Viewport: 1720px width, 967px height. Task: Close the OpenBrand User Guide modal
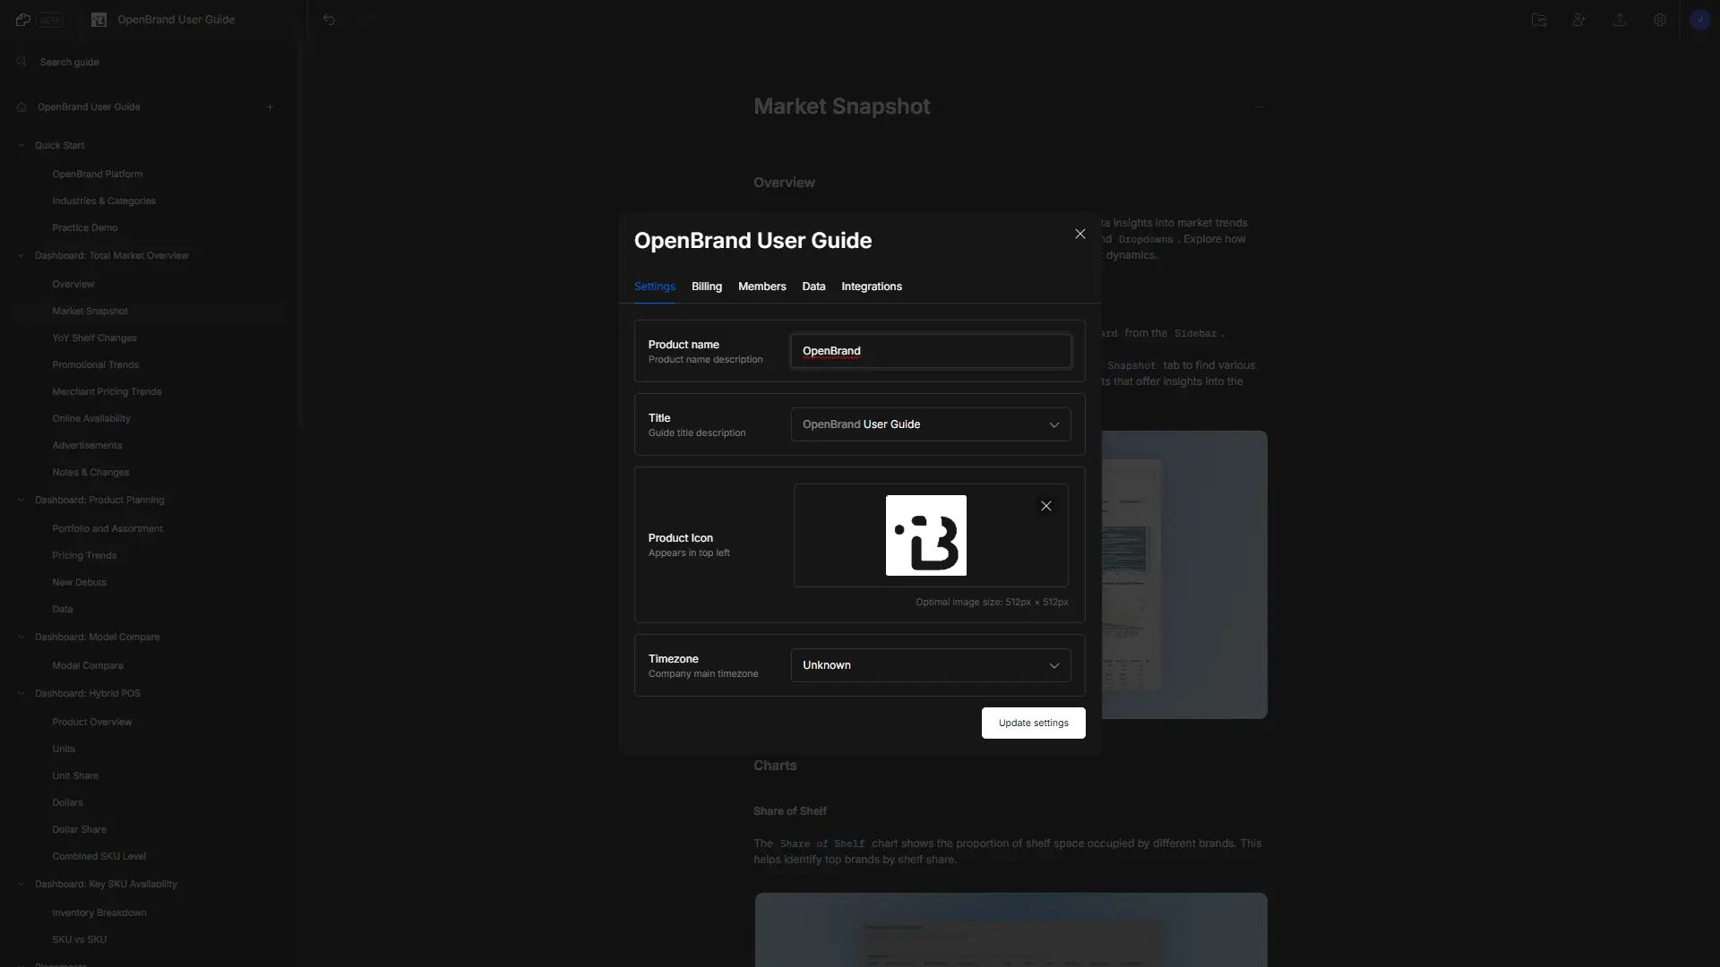click(x=1079, y=235)
